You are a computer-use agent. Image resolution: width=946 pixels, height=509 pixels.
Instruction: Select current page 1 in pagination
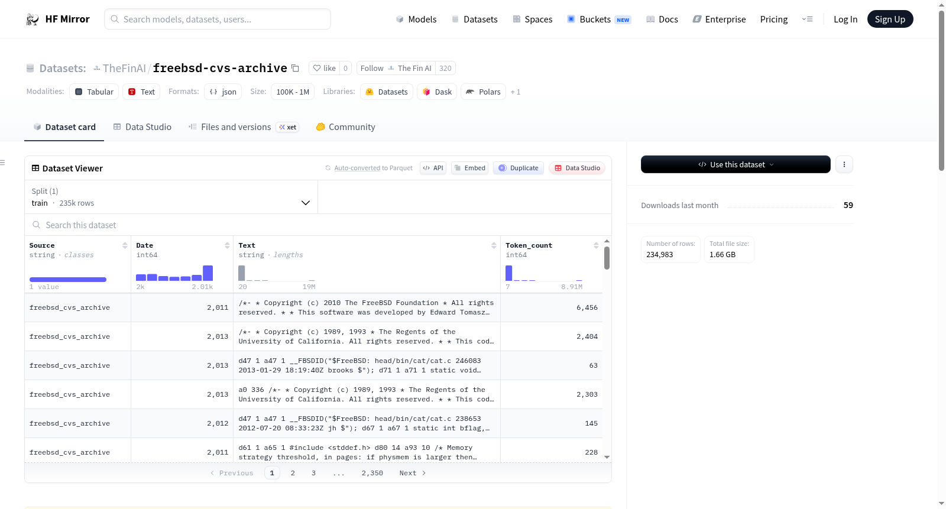(x=272, y=473)
